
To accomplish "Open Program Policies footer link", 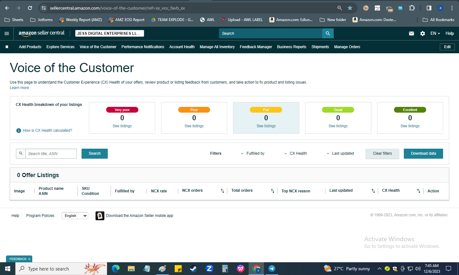I will pos(40,216).
